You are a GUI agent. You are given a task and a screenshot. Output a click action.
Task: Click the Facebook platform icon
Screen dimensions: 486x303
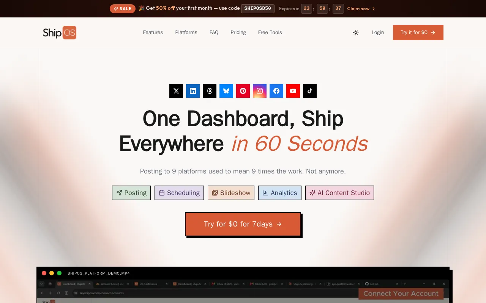coord(276,91)
